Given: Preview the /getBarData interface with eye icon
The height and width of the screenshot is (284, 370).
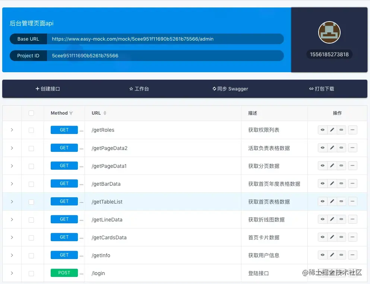Looking at the screenshot, I should click(x=323, y=184).
